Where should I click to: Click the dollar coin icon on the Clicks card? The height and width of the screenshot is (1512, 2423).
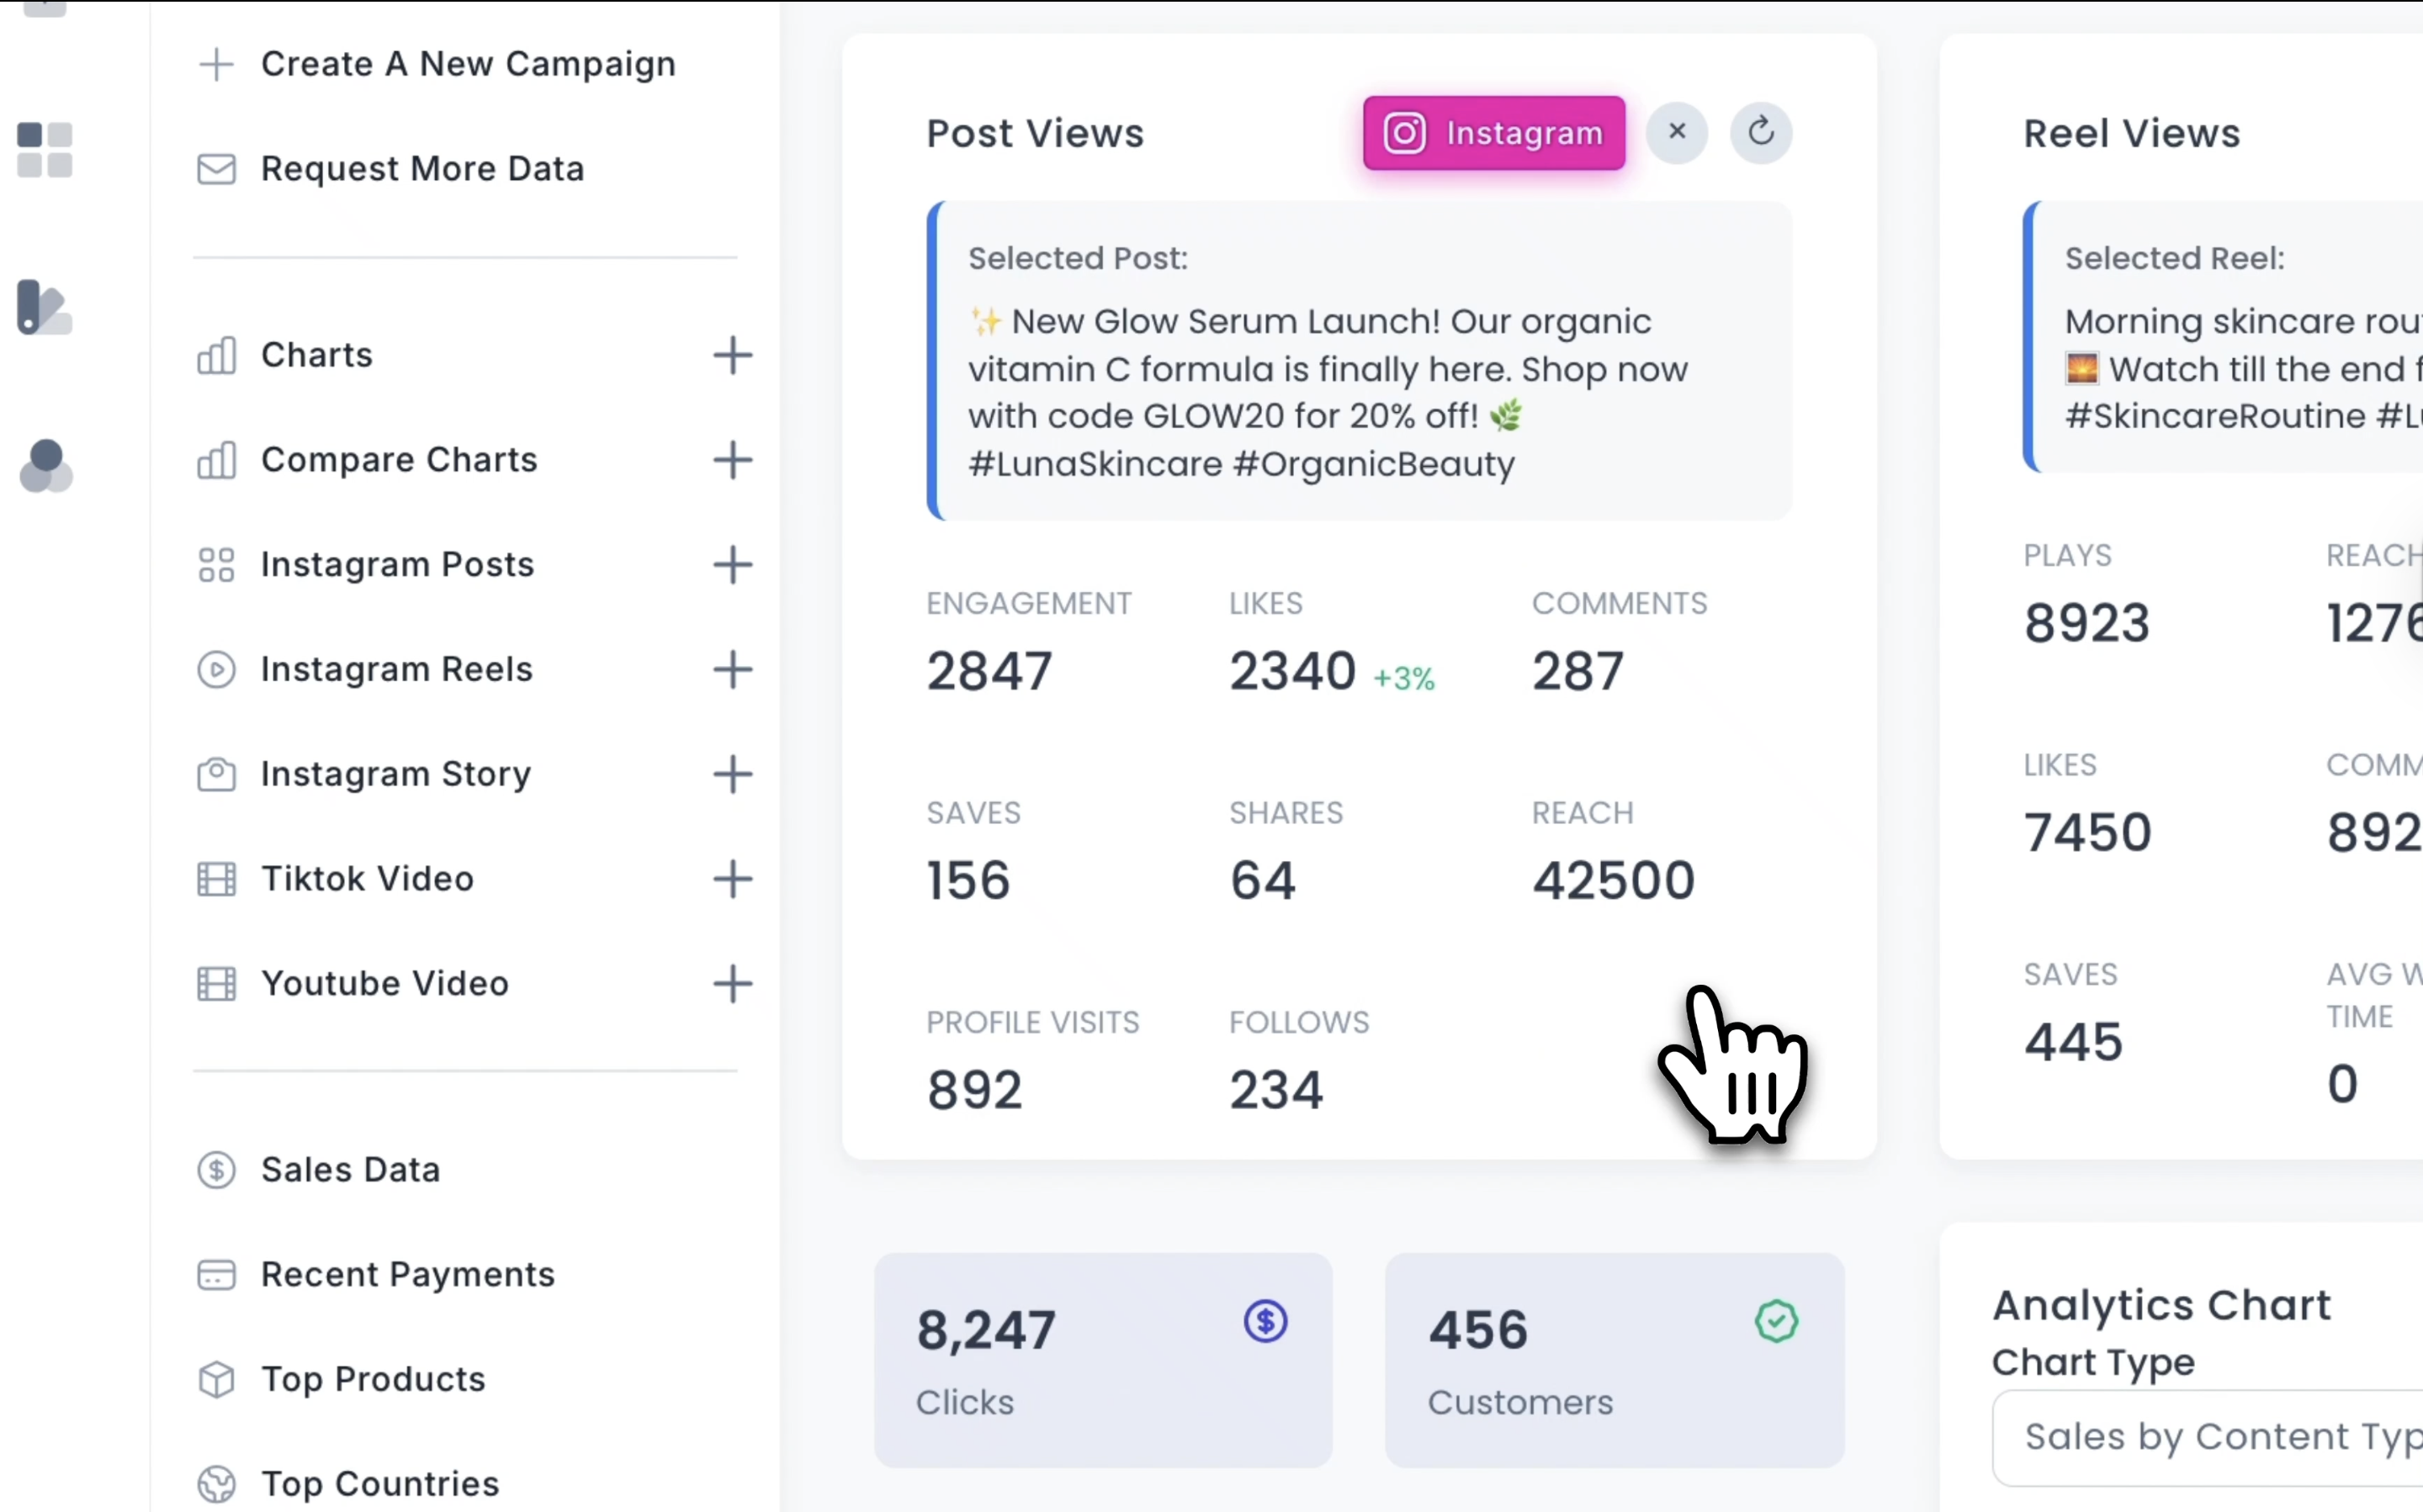(1264, 1322)
